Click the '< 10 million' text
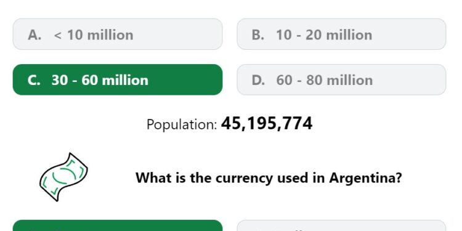The height and width of the screenshot is (231, 462). tap(94, 35)
